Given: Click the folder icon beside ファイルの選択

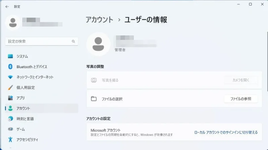Looking at the screenshot, I should [x=94, y=99].
